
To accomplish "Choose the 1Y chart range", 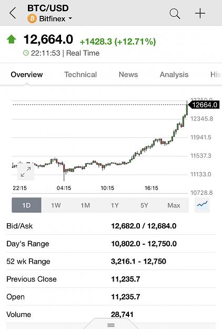I will tap(115, 205).
